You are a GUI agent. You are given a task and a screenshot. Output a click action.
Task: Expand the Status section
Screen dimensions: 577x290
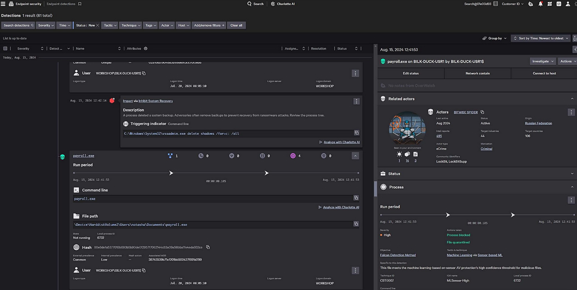(572, 174)
